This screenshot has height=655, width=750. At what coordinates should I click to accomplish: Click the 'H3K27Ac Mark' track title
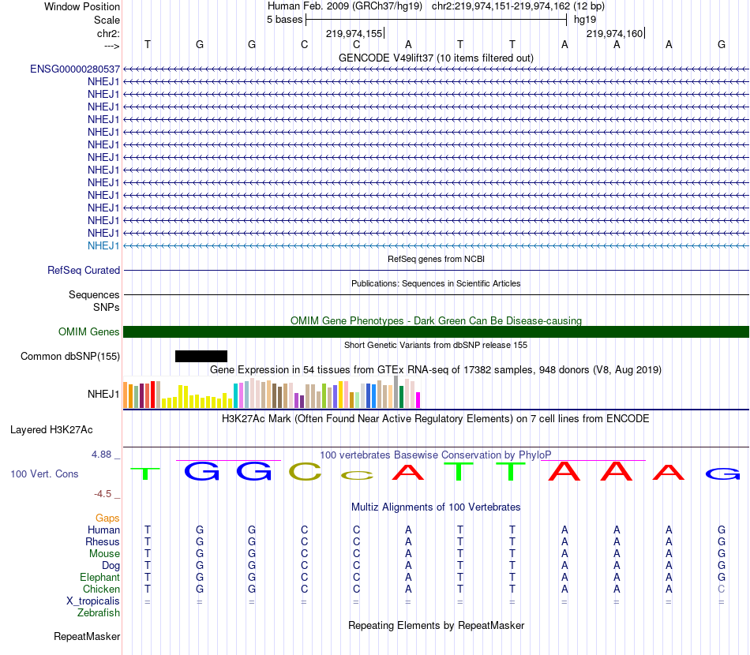click(436, 419)
